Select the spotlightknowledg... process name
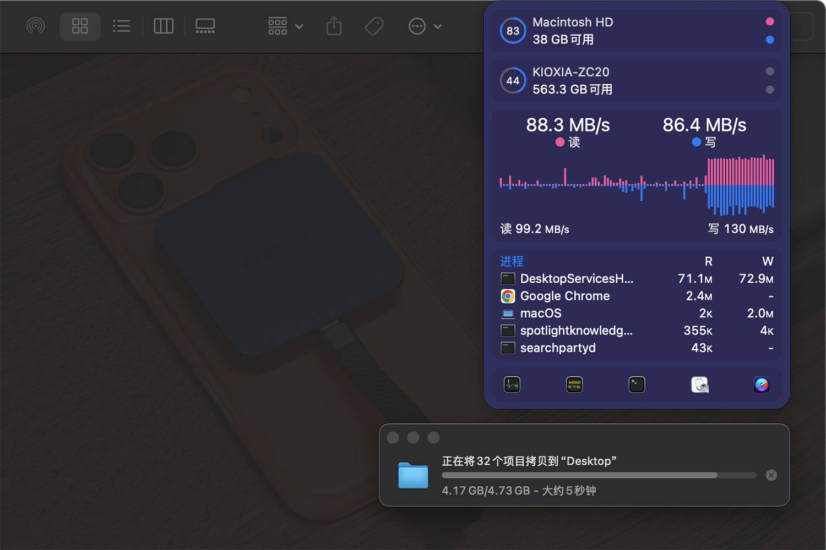Screen dimensions: 826x550 click(577, 331)
